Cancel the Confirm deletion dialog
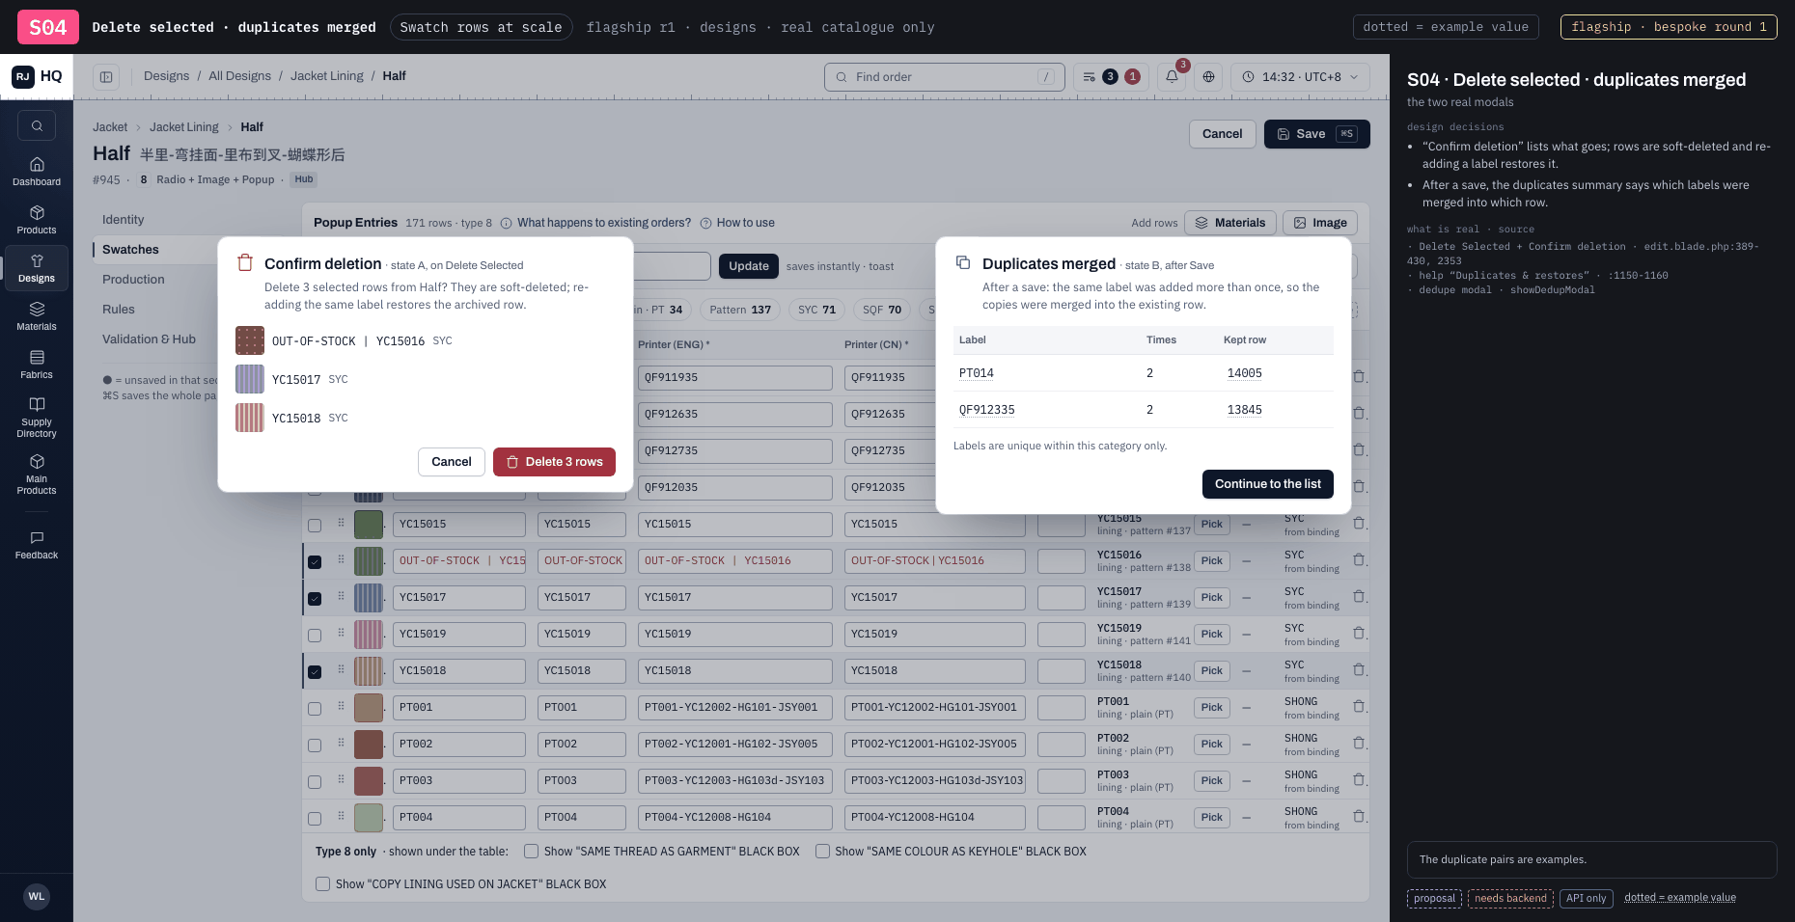Screen dimensions: 1795x922 452,462
